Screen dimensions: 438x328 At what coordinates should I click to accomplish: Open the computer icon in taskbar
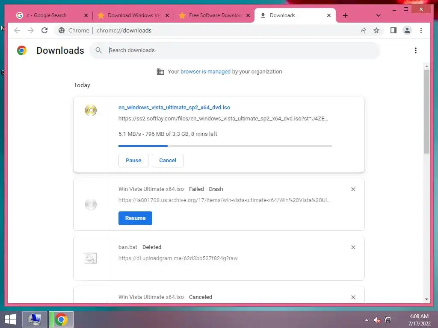(34, 319)
